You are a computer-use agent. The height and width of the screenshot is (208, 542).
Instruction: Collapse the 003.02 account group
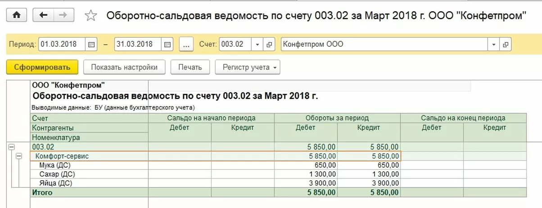pyautogui.click(x=11, y=147)
